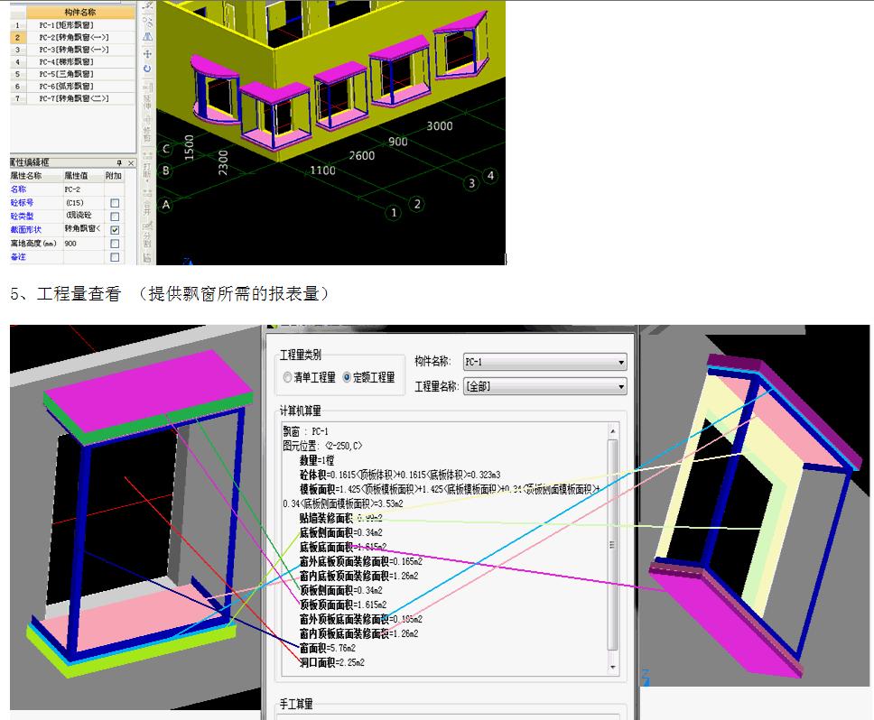The image size is (874, 720).
Task: Toggle 附加 checkbox for 砼类型
Action: point(115,217)
